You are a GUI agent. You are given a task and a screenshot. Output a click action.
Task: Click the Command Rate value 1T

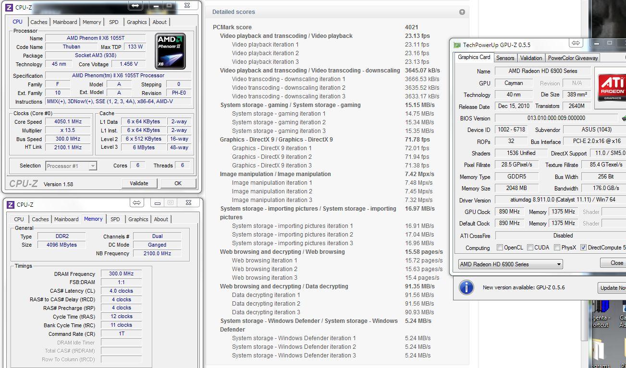(121, 334)
